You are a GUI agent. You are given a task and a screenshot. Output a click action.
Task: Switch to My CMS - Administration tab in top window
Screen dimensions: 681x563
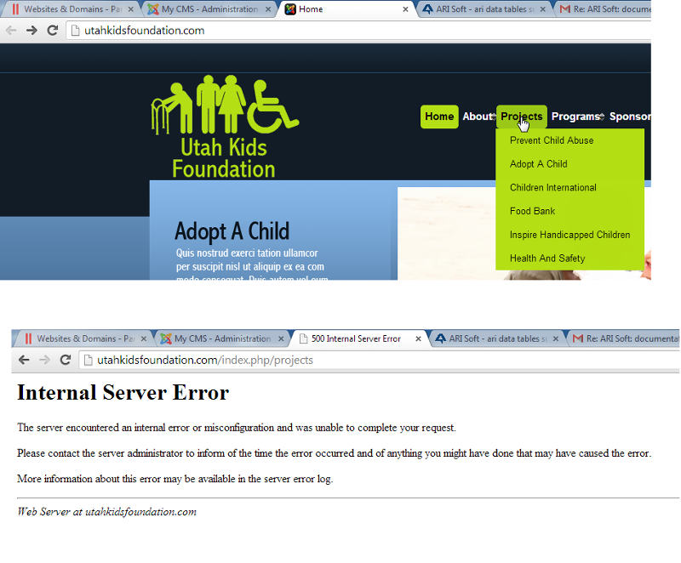tap(209, 9)
